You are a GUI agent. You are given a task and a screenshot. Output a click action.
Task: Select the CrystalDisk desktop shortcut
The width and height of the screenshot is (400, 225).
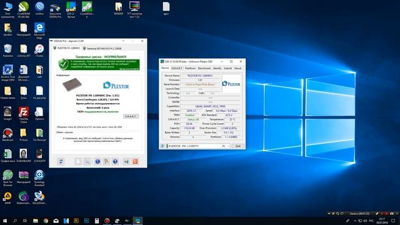coord(87,9)
